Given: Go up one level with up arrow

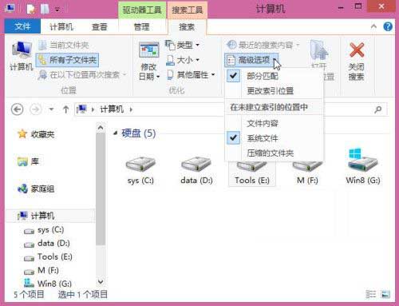Looking at the screenshot, I should click(x=65, y=109).
